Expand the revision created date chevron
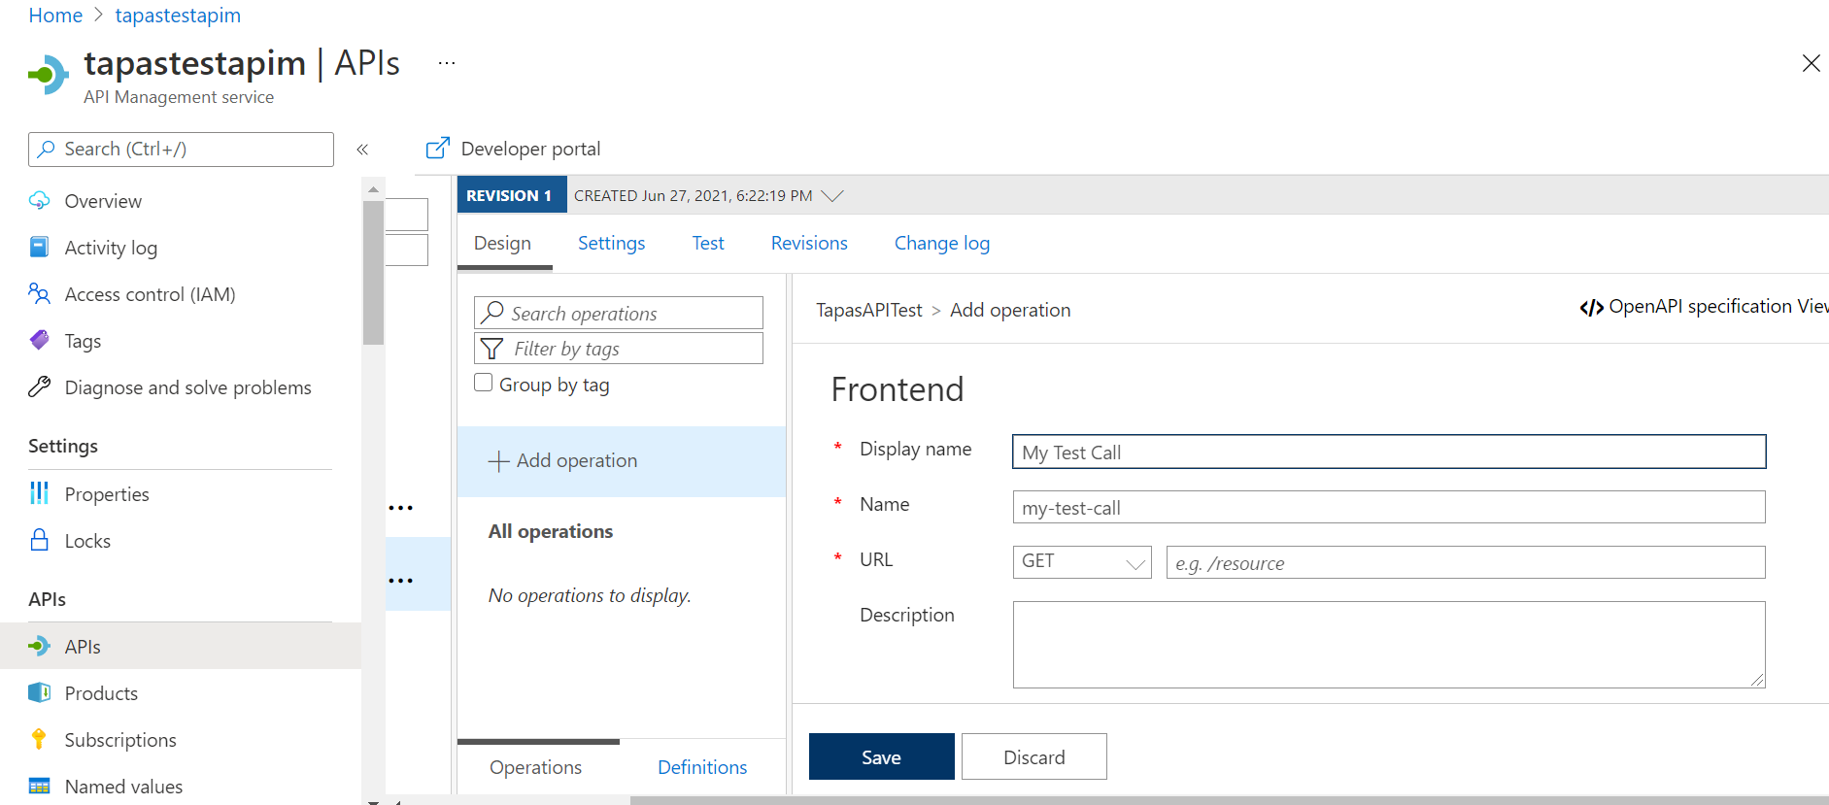1829x805 pixels. (x=832, y=195)
